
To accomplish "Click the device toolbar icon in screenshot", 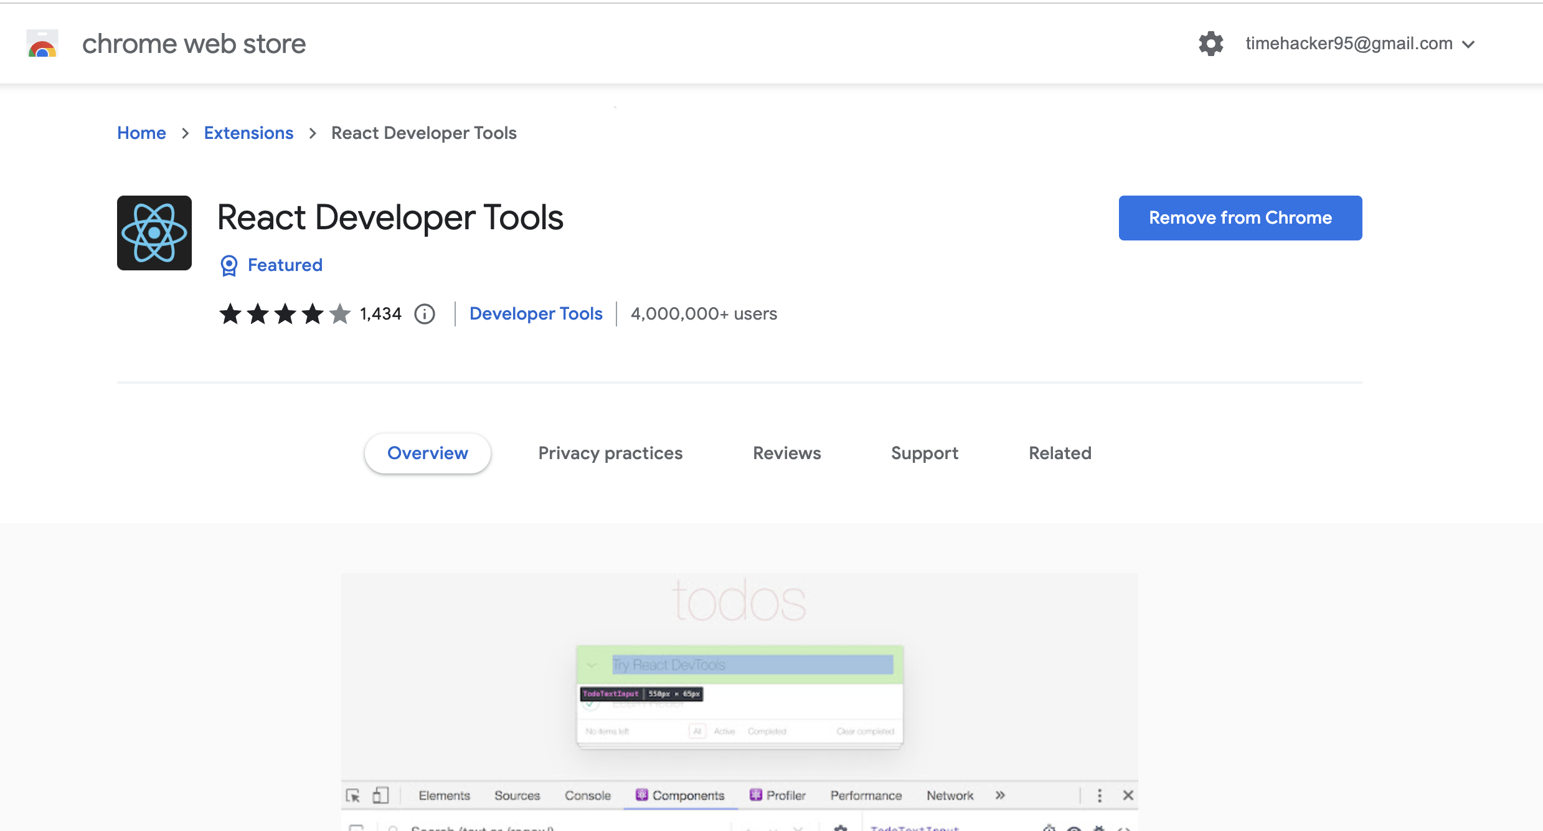I will coord(380,795).
